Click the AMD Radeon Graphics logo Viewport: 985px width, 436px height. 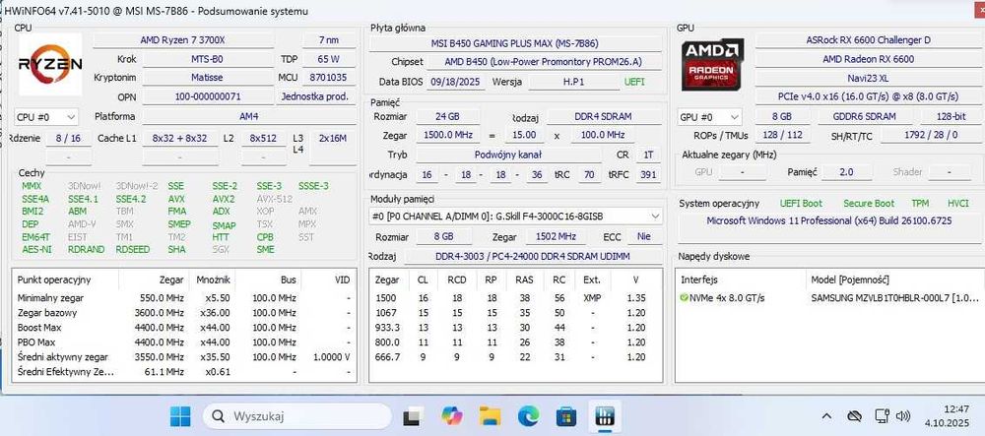click(712, 64)
